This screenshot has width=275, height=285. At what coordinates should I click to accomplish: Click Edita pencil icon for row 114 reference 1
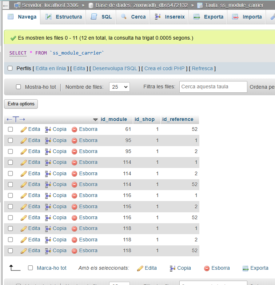(x=24, y=162)
